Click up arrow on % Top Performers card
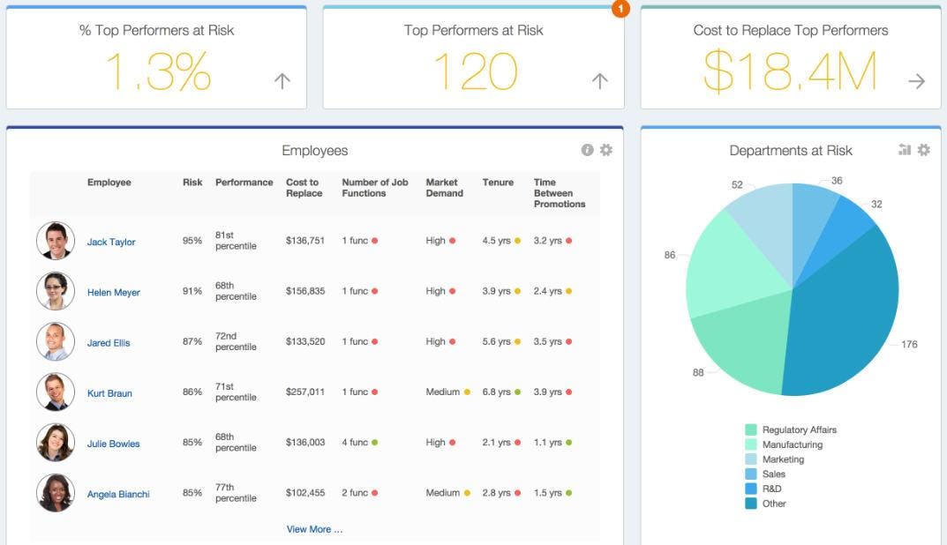This screenshot has width=947, height=545. pyautogui.click(x=282, y=81)
